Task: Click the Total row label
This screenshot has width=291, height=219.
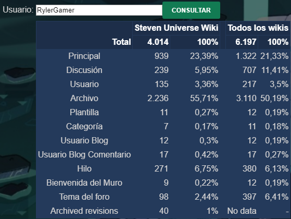Action: 122,42
